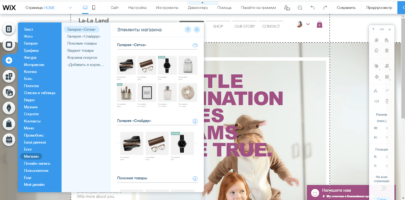Screen dimensions: 405x200
Task: Click the Предпросмотр button
Action: [379, 8]
